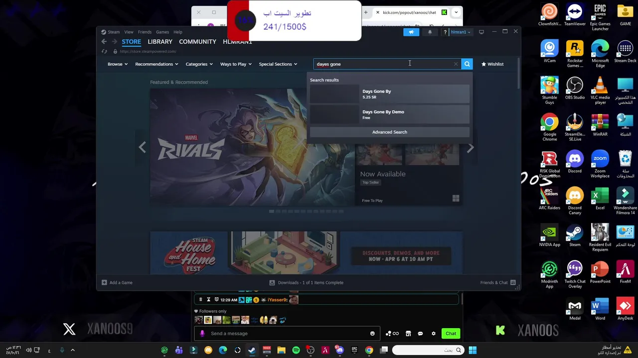The width and height of the screenshot is (638, 358).
Task: Show next featured game with right arrow
Action: tap(470, 148)
